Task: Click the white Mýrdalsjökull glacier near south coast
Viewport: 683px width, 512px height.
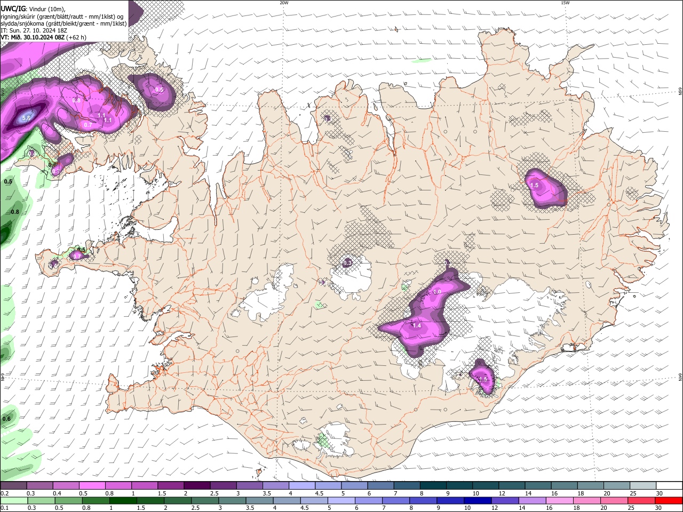Action: pos(335,440)
